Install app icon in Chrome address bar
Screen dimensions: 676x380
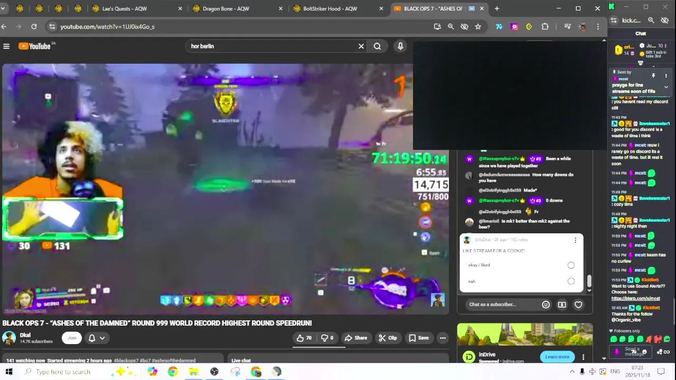click(437, 26)
